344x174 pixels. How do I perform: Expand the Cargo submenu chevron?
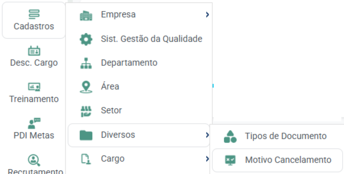click(207, 159)
